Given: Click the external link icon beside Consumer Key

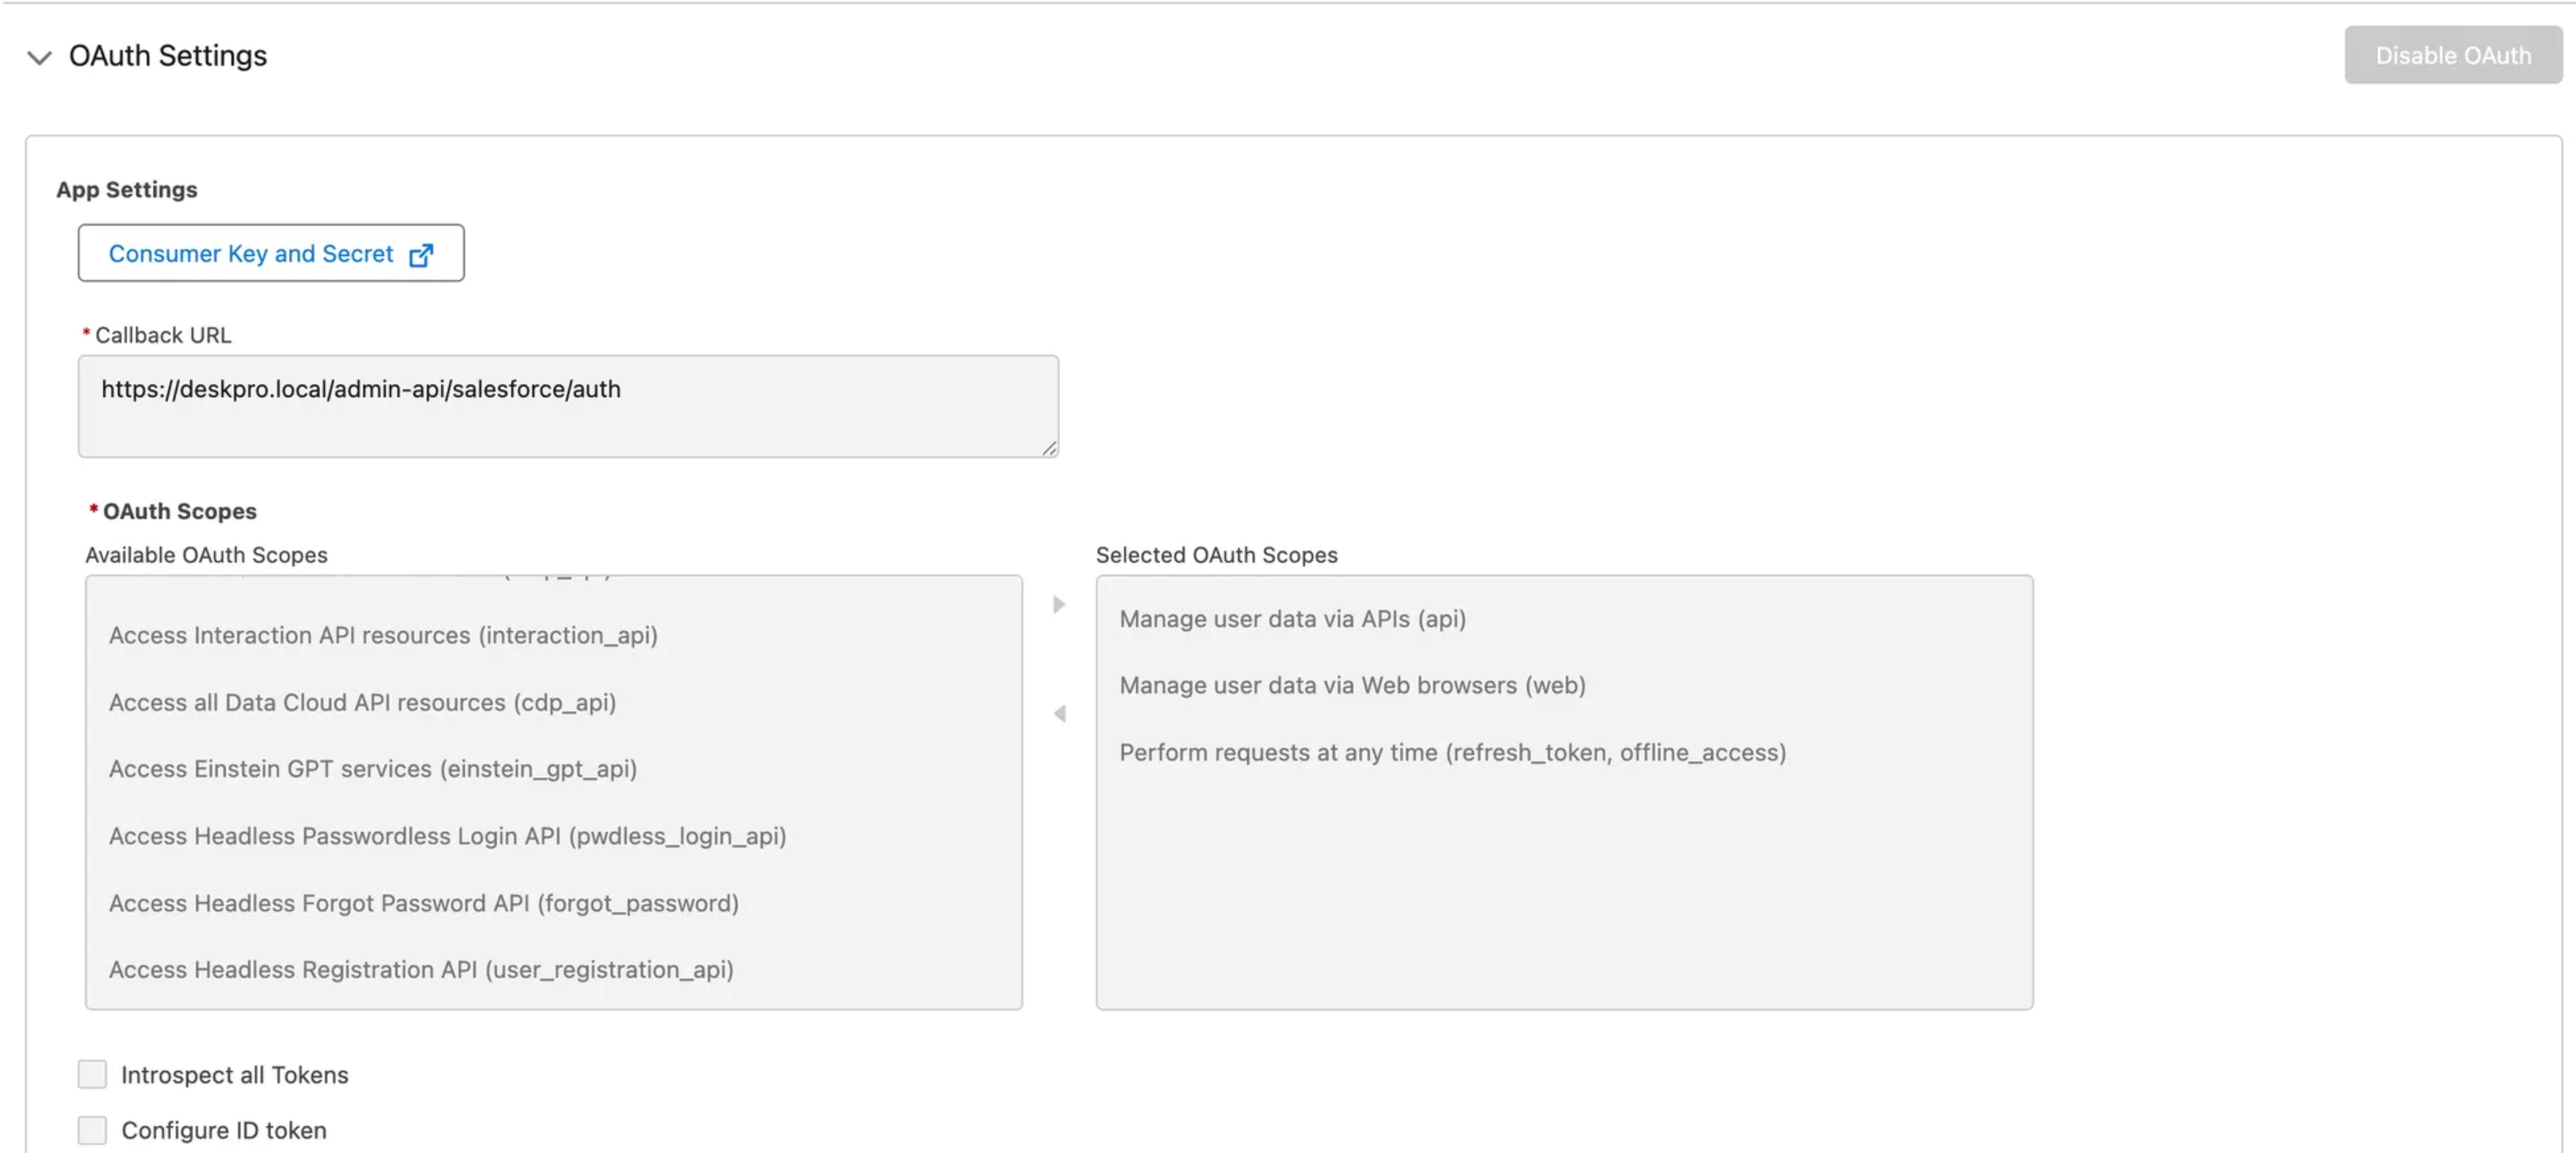Looking at the screenshot, I should [421, 254].
